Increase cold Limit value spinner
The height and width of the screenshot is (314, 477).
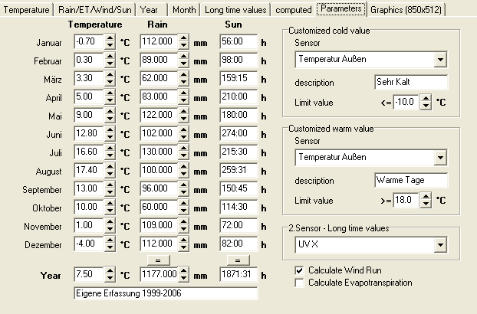pos(427,99)
